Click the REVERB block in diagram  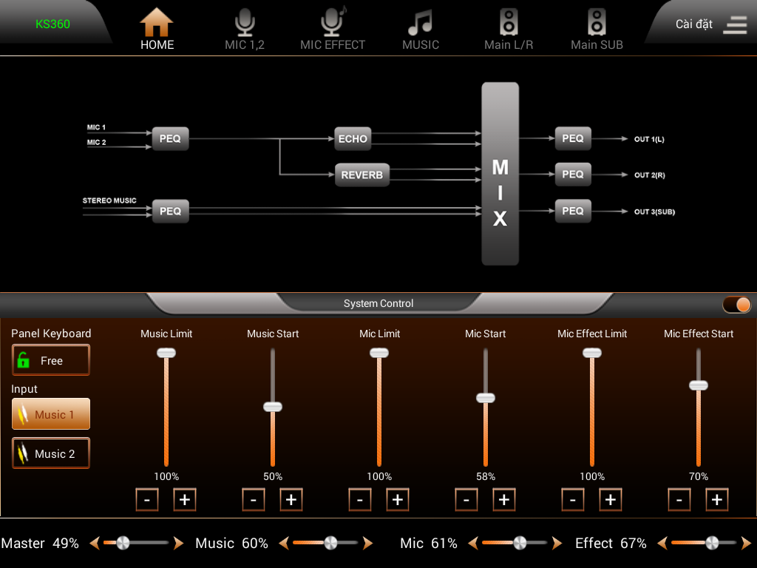[x=362, y=175]
